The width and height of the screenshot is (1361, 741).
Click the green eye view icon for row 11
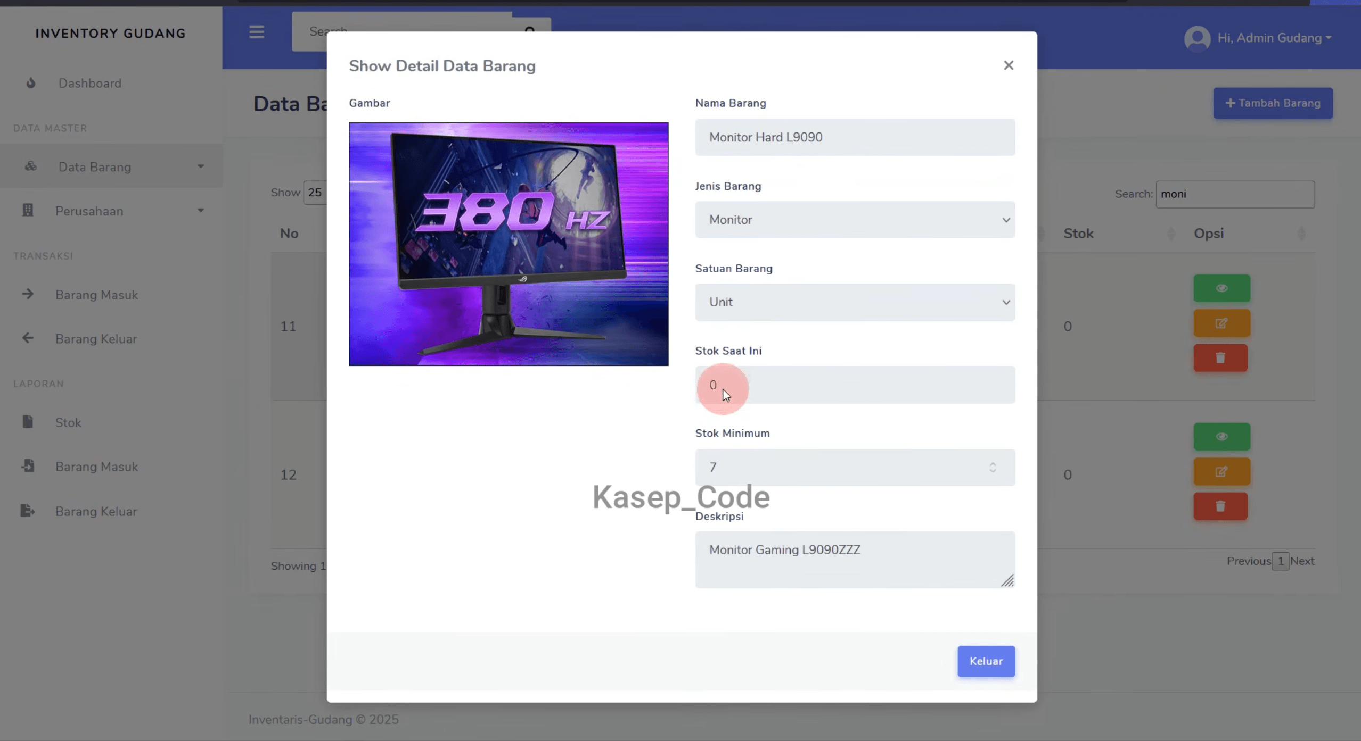click(1221, 288)
